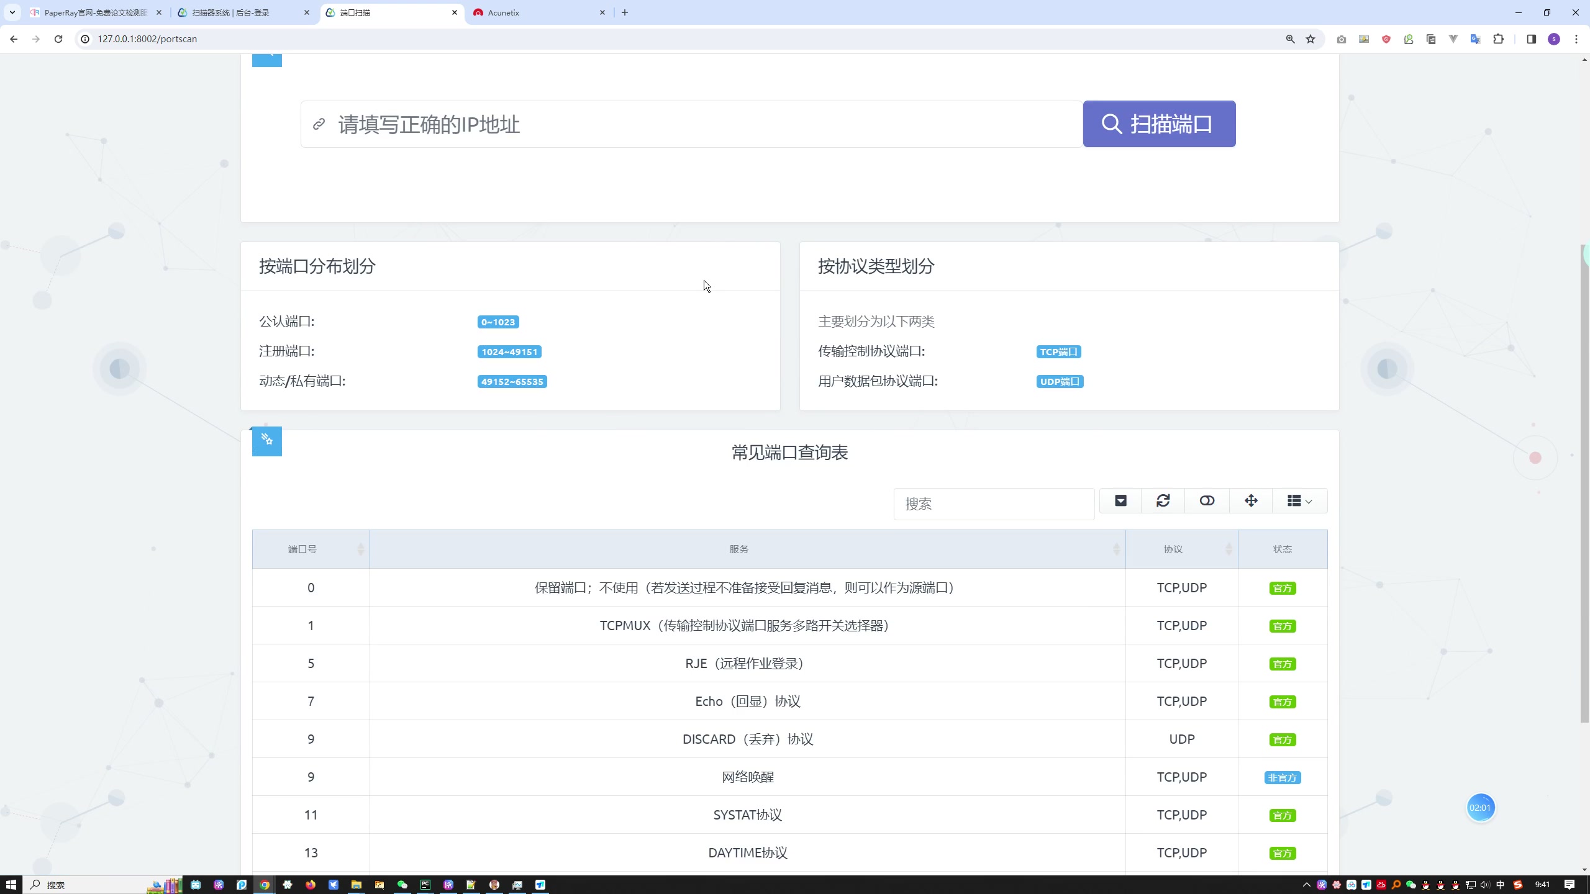1590x894 pixels.
Task: Click the 官方 badge in DISCARD row
Action: pos(1283,740)
